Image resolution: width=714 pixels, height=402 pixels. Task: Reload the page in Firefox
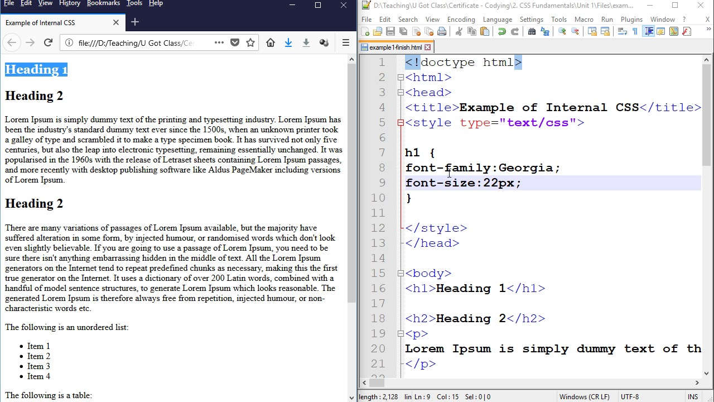pos(48,42)
